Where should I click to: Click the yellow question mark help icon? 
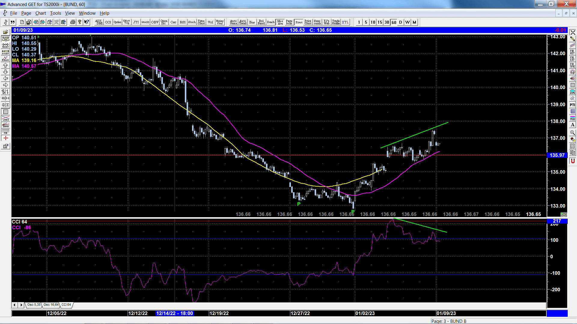click(80, 22)
